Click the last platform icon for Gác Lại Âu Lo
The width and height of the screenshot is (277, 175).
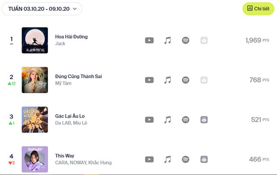[x=204, y=120]
